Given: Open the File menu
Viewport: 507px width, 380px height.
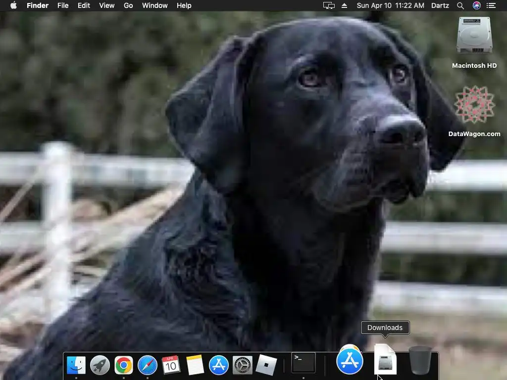Looking at the screenshot, I should 63,5.
